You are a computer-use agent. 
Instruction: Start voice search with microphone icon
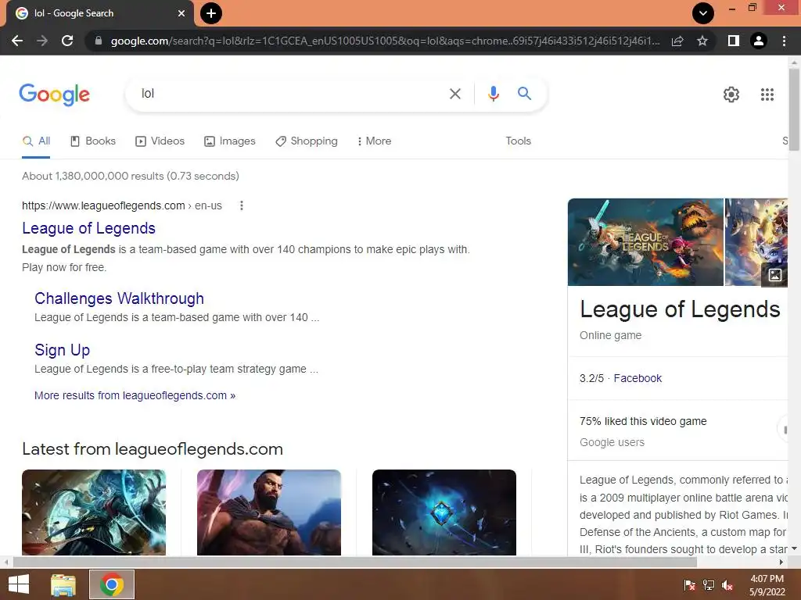pos(493,94)
